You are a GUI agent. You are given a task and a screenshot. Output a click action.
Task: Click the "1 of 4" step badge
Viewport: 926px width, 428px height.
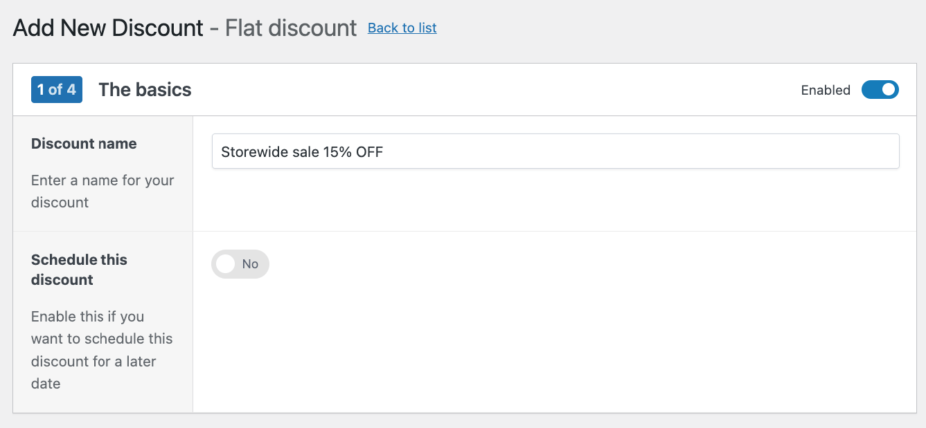[x=57, y=90]
